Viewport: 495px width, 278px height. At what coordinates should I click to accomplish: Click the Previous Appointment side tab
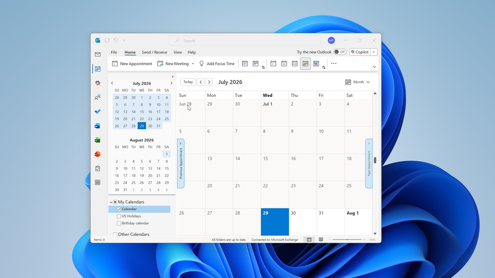[180, 163]
